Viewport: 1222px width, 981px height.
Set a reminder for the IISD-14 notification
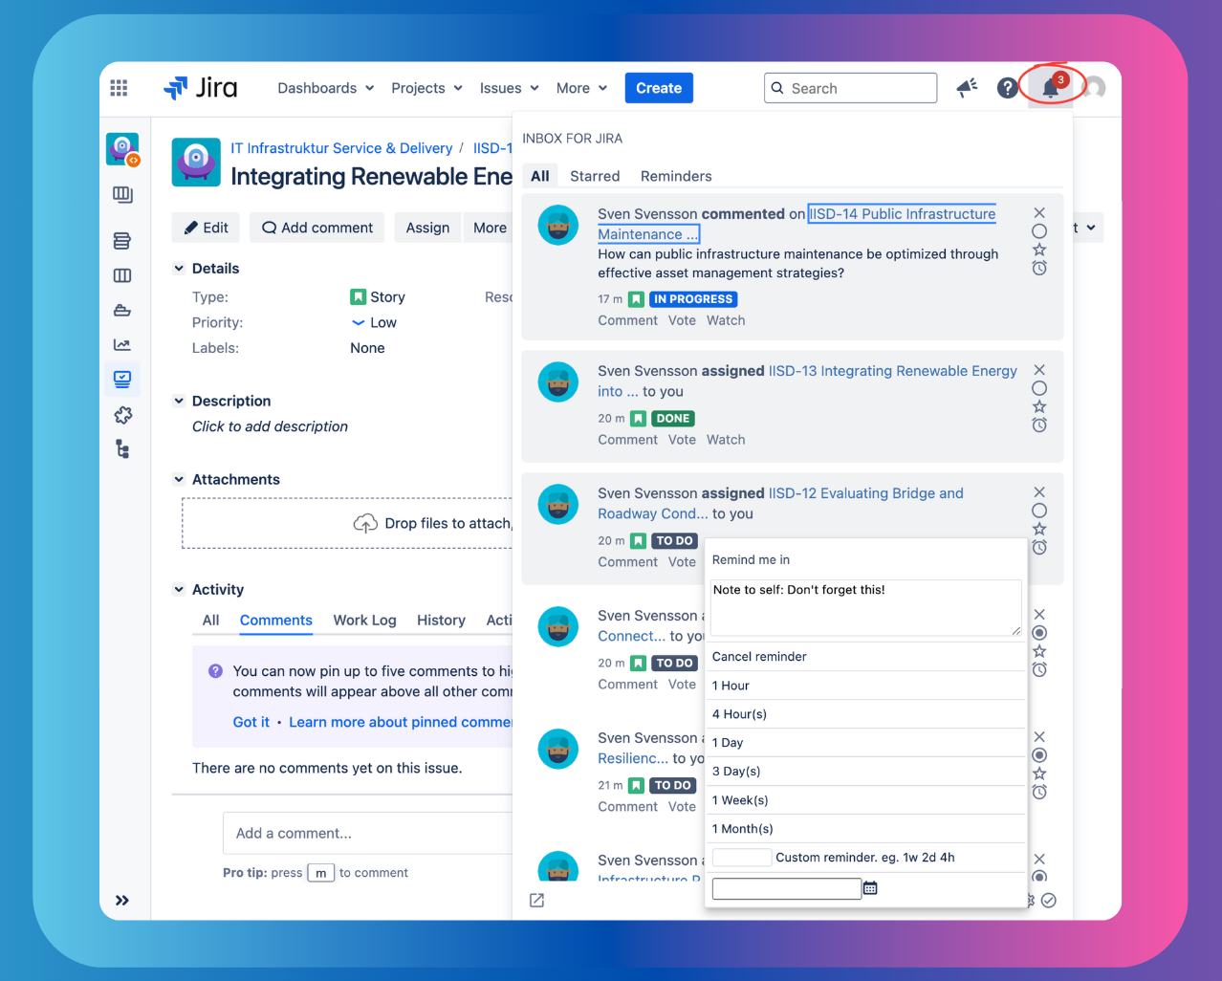coord(1039,268)
